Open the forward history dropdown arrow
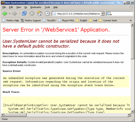This screenshot has height=122, width=135. click(x=19, y=14)
